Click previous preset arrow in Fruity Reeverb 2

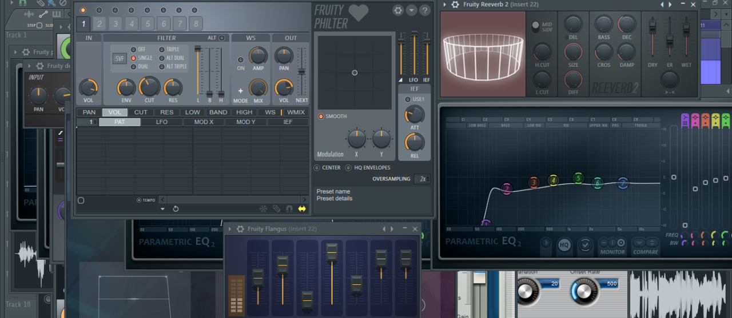click(x=663, y=5)
